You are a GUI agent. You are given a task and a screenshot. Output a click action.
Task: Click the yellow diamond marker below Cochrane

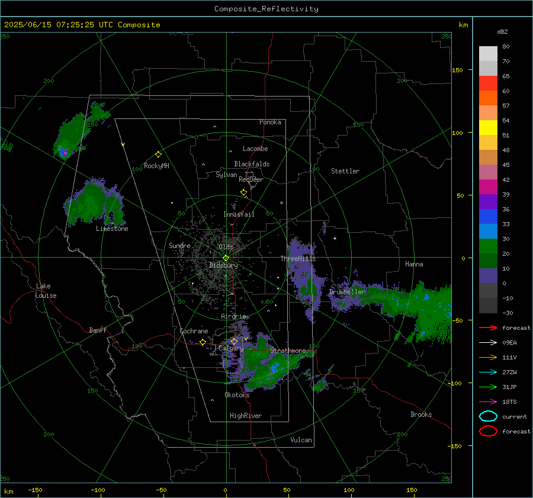[x=203, y=342]
